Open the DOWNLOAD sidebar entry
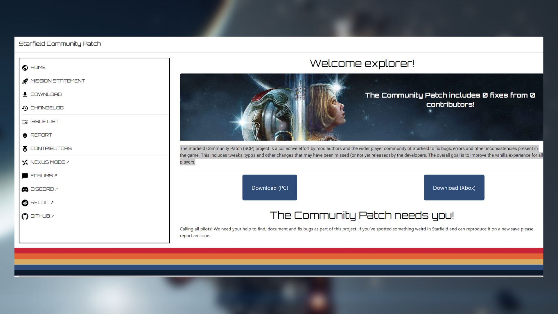This screenshot has height=314, width=558. click(46, 94)
